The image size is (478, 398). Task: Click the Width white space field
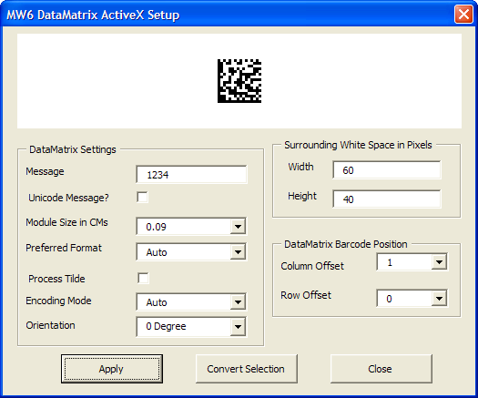tap(387, 170)
